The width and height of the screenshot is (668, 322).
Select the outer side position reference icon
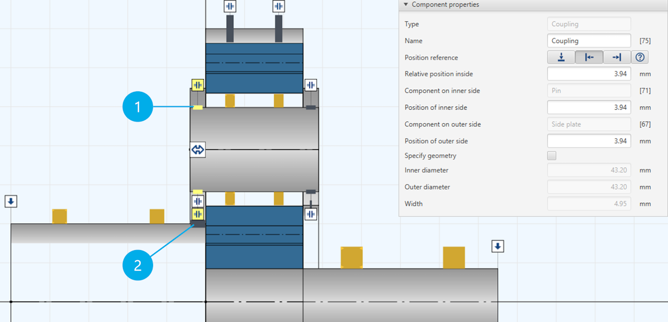tap(617, 57)
